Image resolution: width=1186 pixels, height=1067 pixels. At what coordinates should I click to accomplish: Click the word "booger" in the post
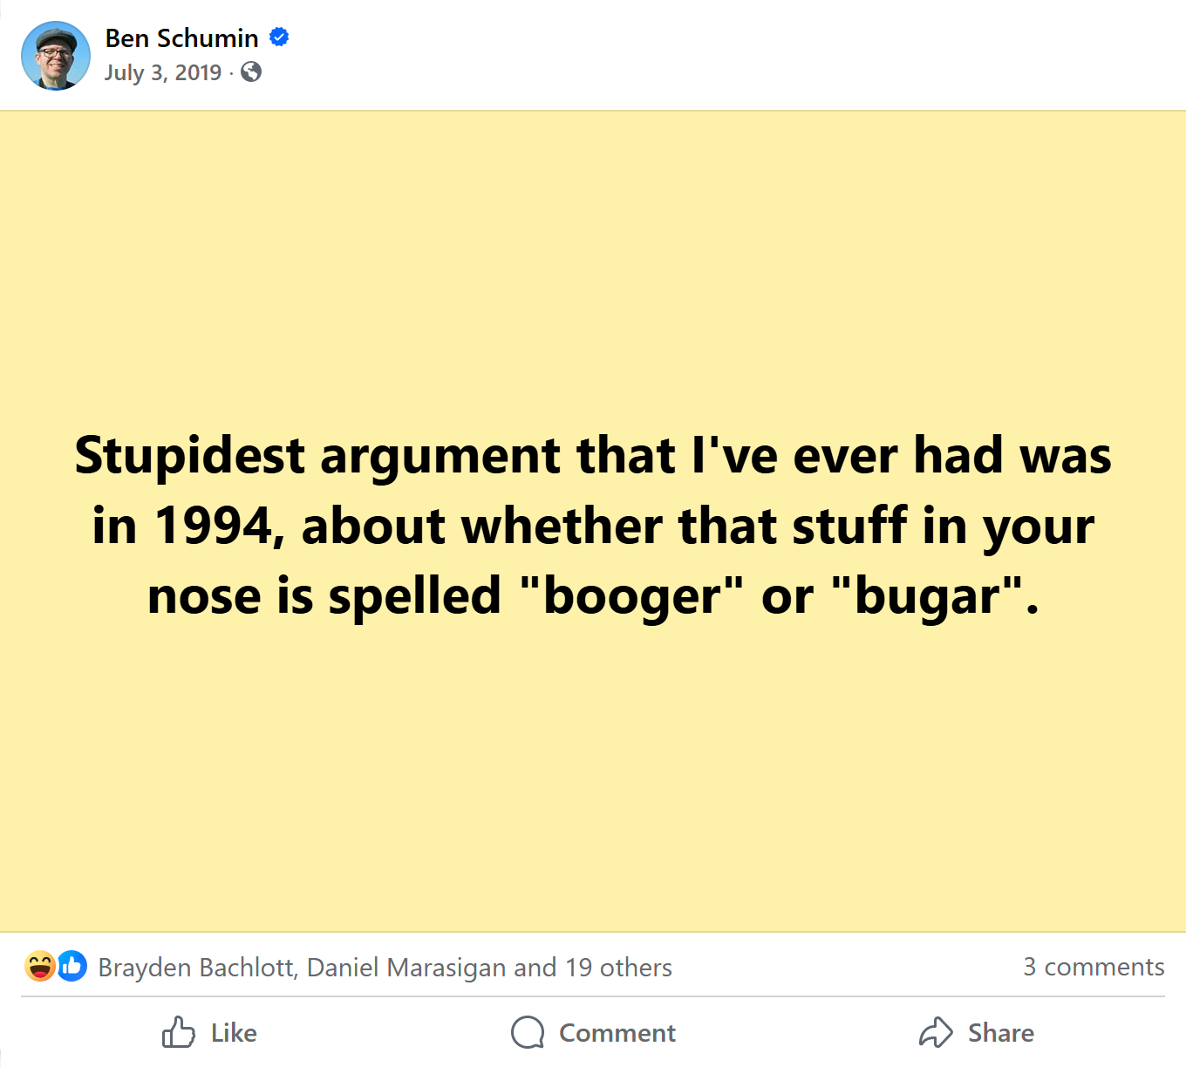pyautogui.click(x=633, y=597)
